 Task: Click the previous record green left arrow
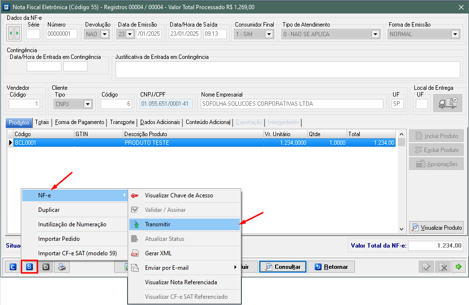tap(11, 34)
